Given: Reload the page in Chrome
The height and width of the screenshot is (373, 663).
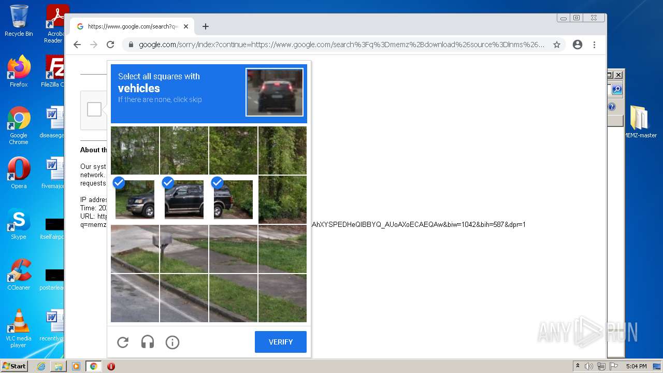Looking at the screenshot, I should [x=110, y=45].
